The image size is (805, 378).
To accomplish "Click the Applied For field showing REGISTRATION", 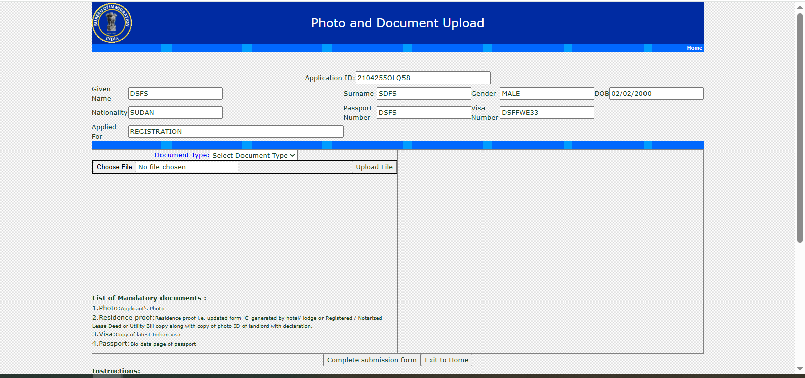I will click(235, 131).
